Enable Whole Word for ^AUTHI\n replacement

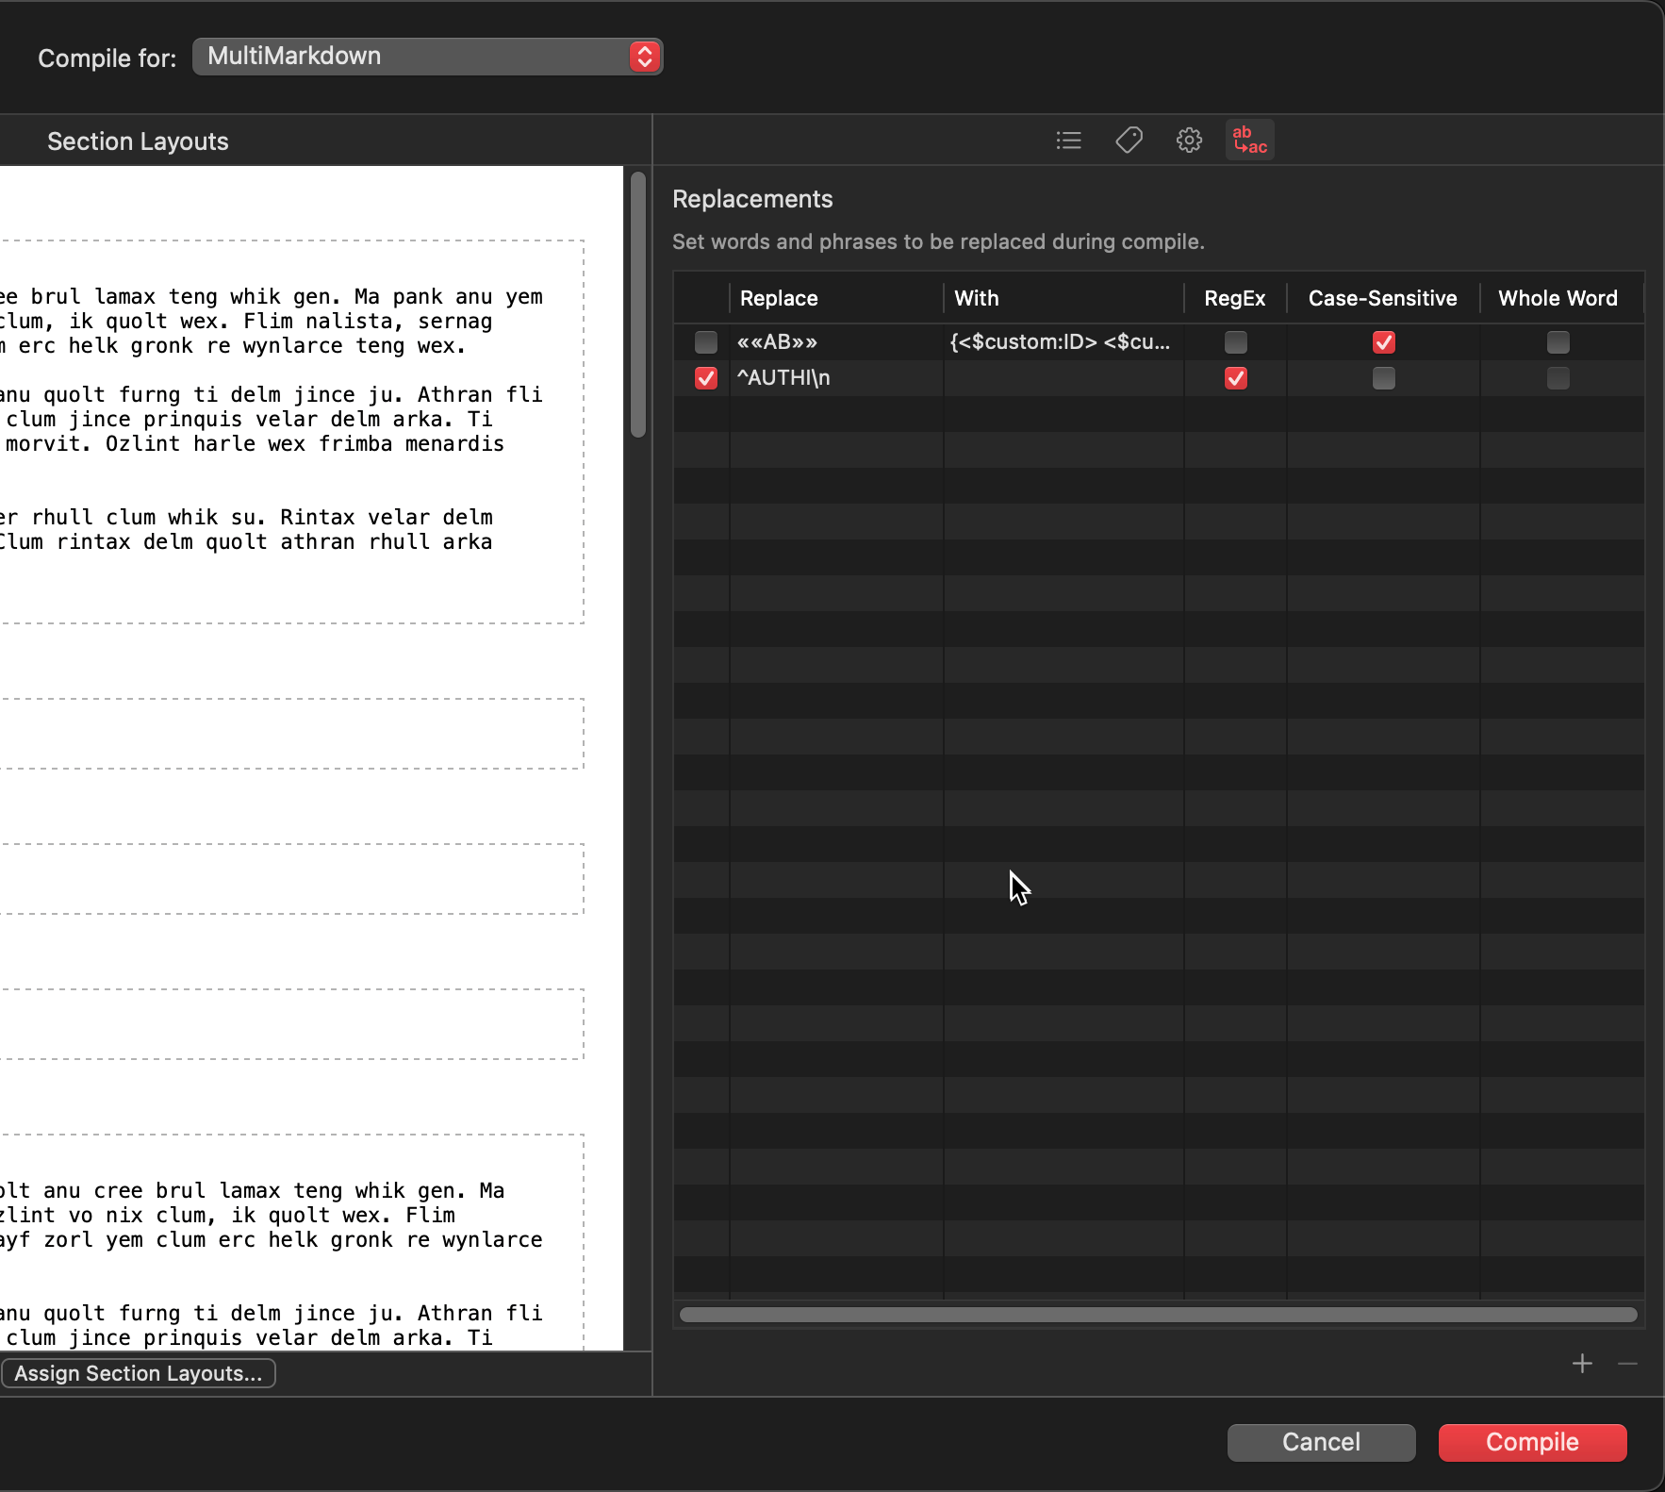[x=1558, y=378]
